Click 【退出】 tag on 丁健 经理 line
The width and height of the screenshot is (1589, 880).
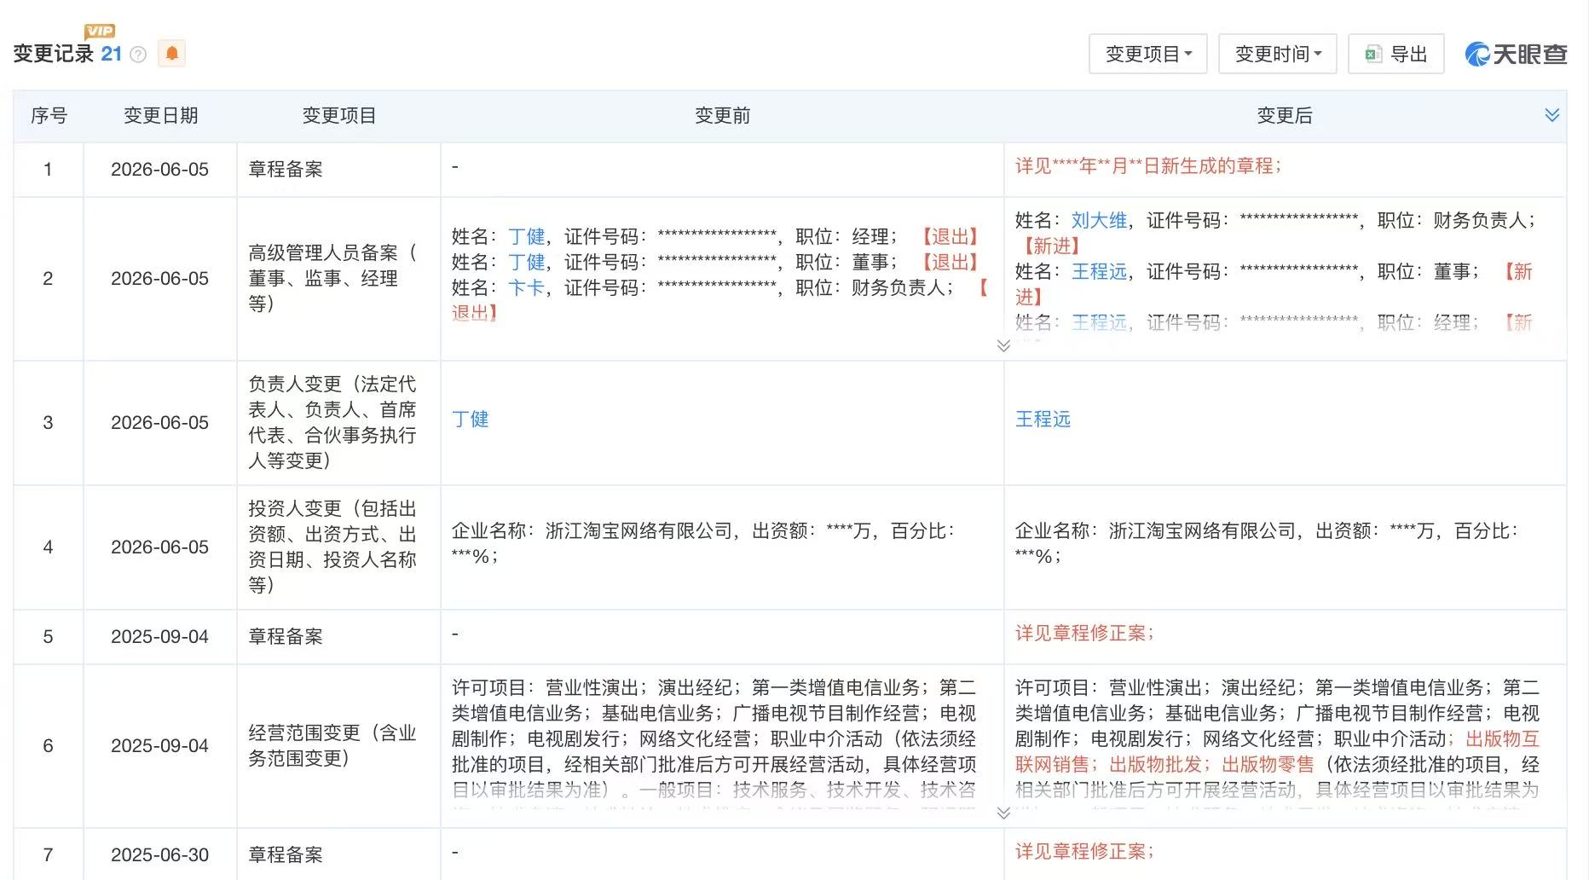[950, 236]
